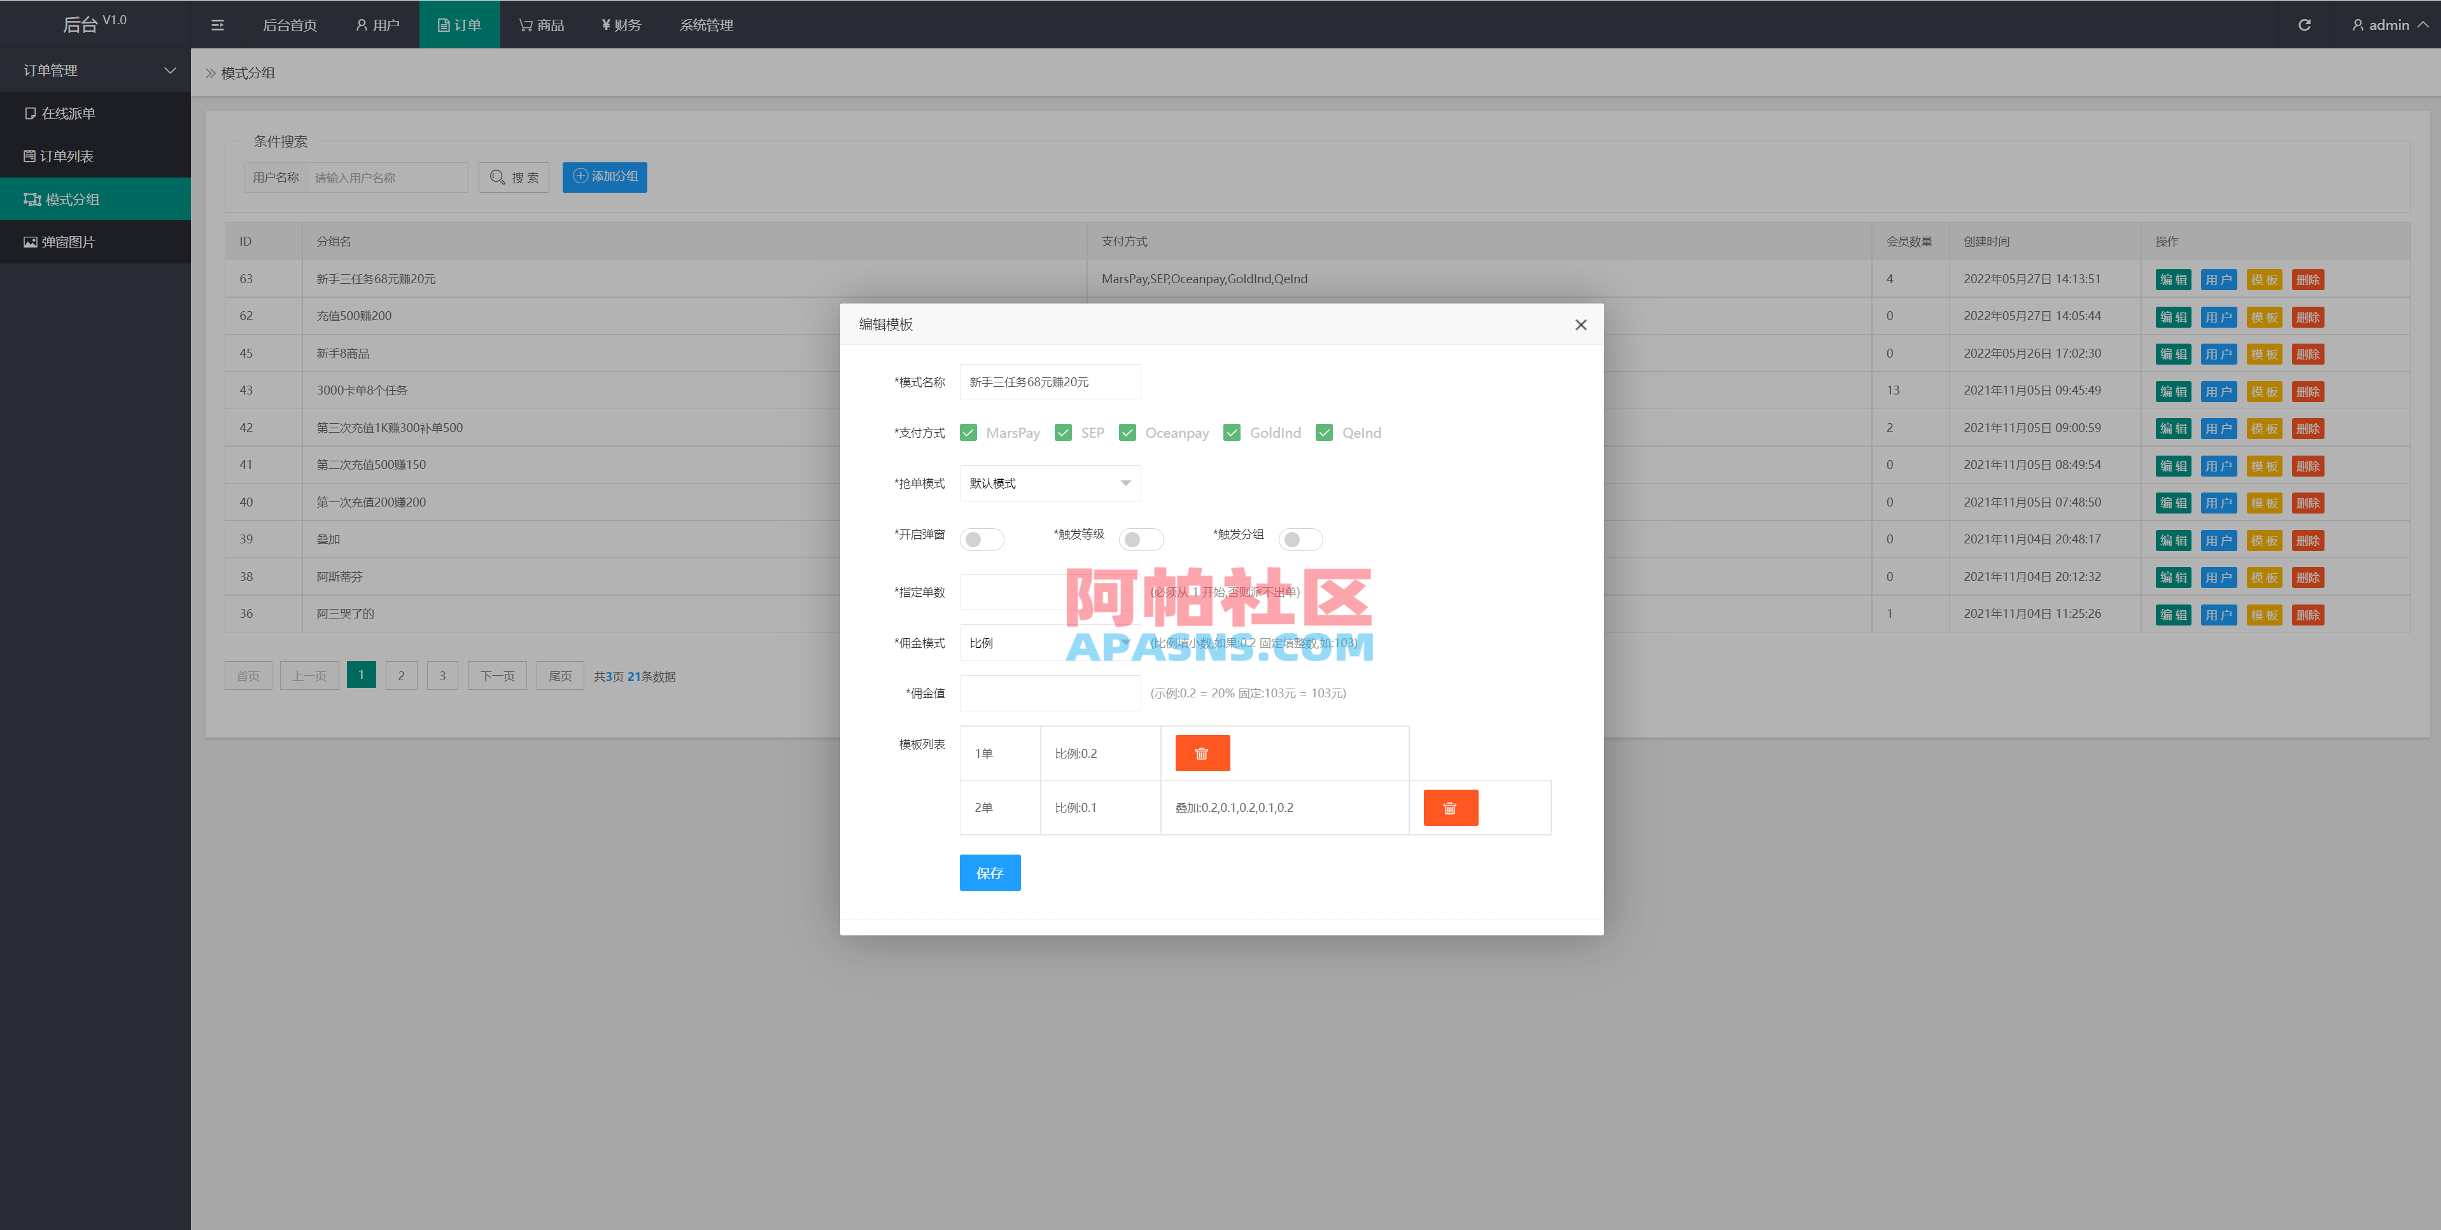2441x1230 pixels.
Task: Click the magnifier 搜索 search button
Action: point(514,176)
